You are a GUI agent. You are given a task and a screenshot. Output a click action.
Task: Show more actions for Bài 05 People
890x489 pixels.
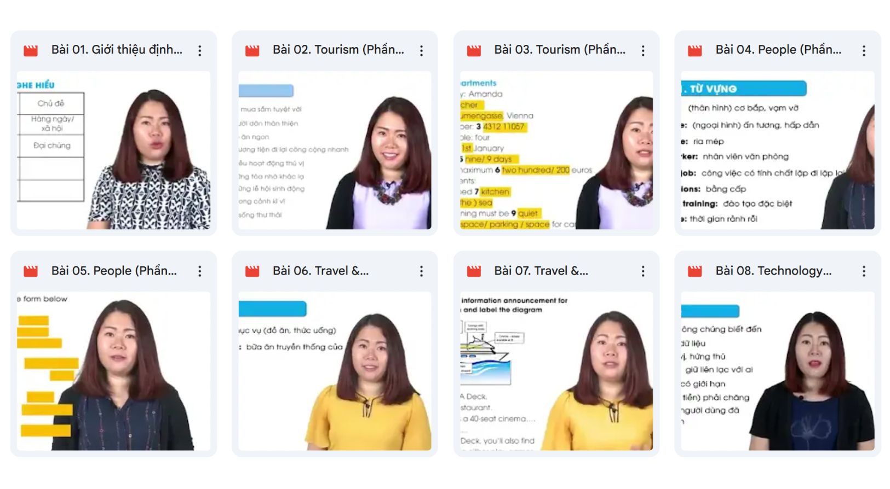(x=200, y=271)
